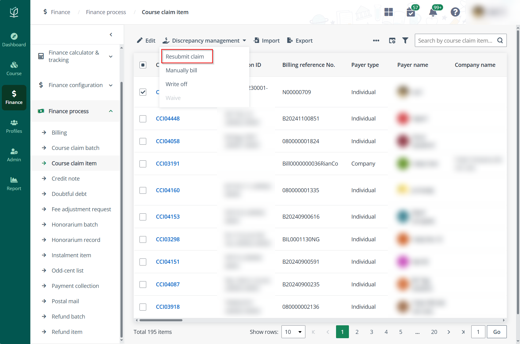The image size is (520, 344).
Task: Open the Discrepancy management dropdown
Action: point(205,40)
